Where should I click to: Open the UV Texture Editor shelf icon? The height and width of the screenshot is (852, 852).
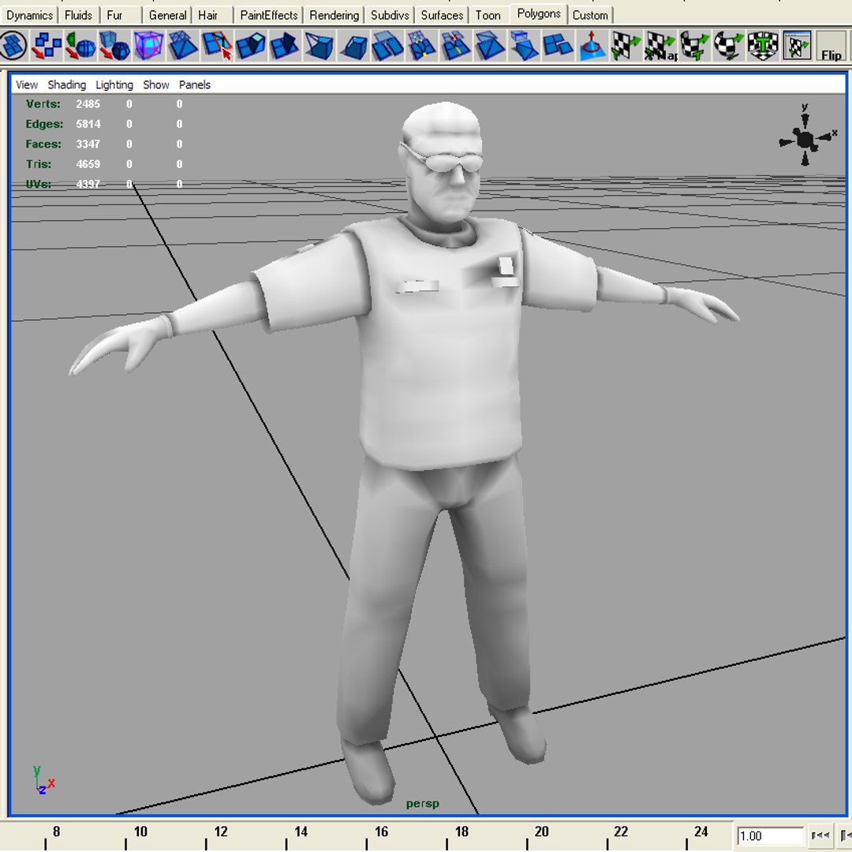point(797,45)
